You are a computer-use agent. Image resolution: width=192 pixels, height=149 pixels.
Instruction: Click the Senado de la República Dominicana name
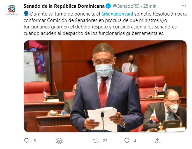pyautogui.click(x=64, y=6)
